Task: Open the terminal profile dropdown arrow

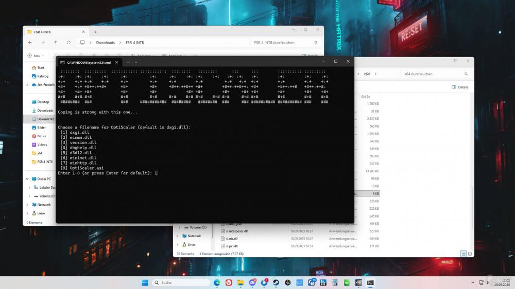Action: click(136, 62)
